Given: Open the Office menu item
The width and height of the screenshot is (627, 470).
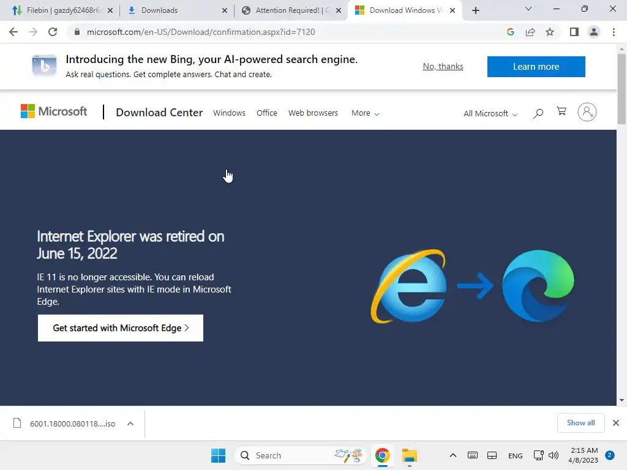Looking at the screenshot, I should coord(267,113).
